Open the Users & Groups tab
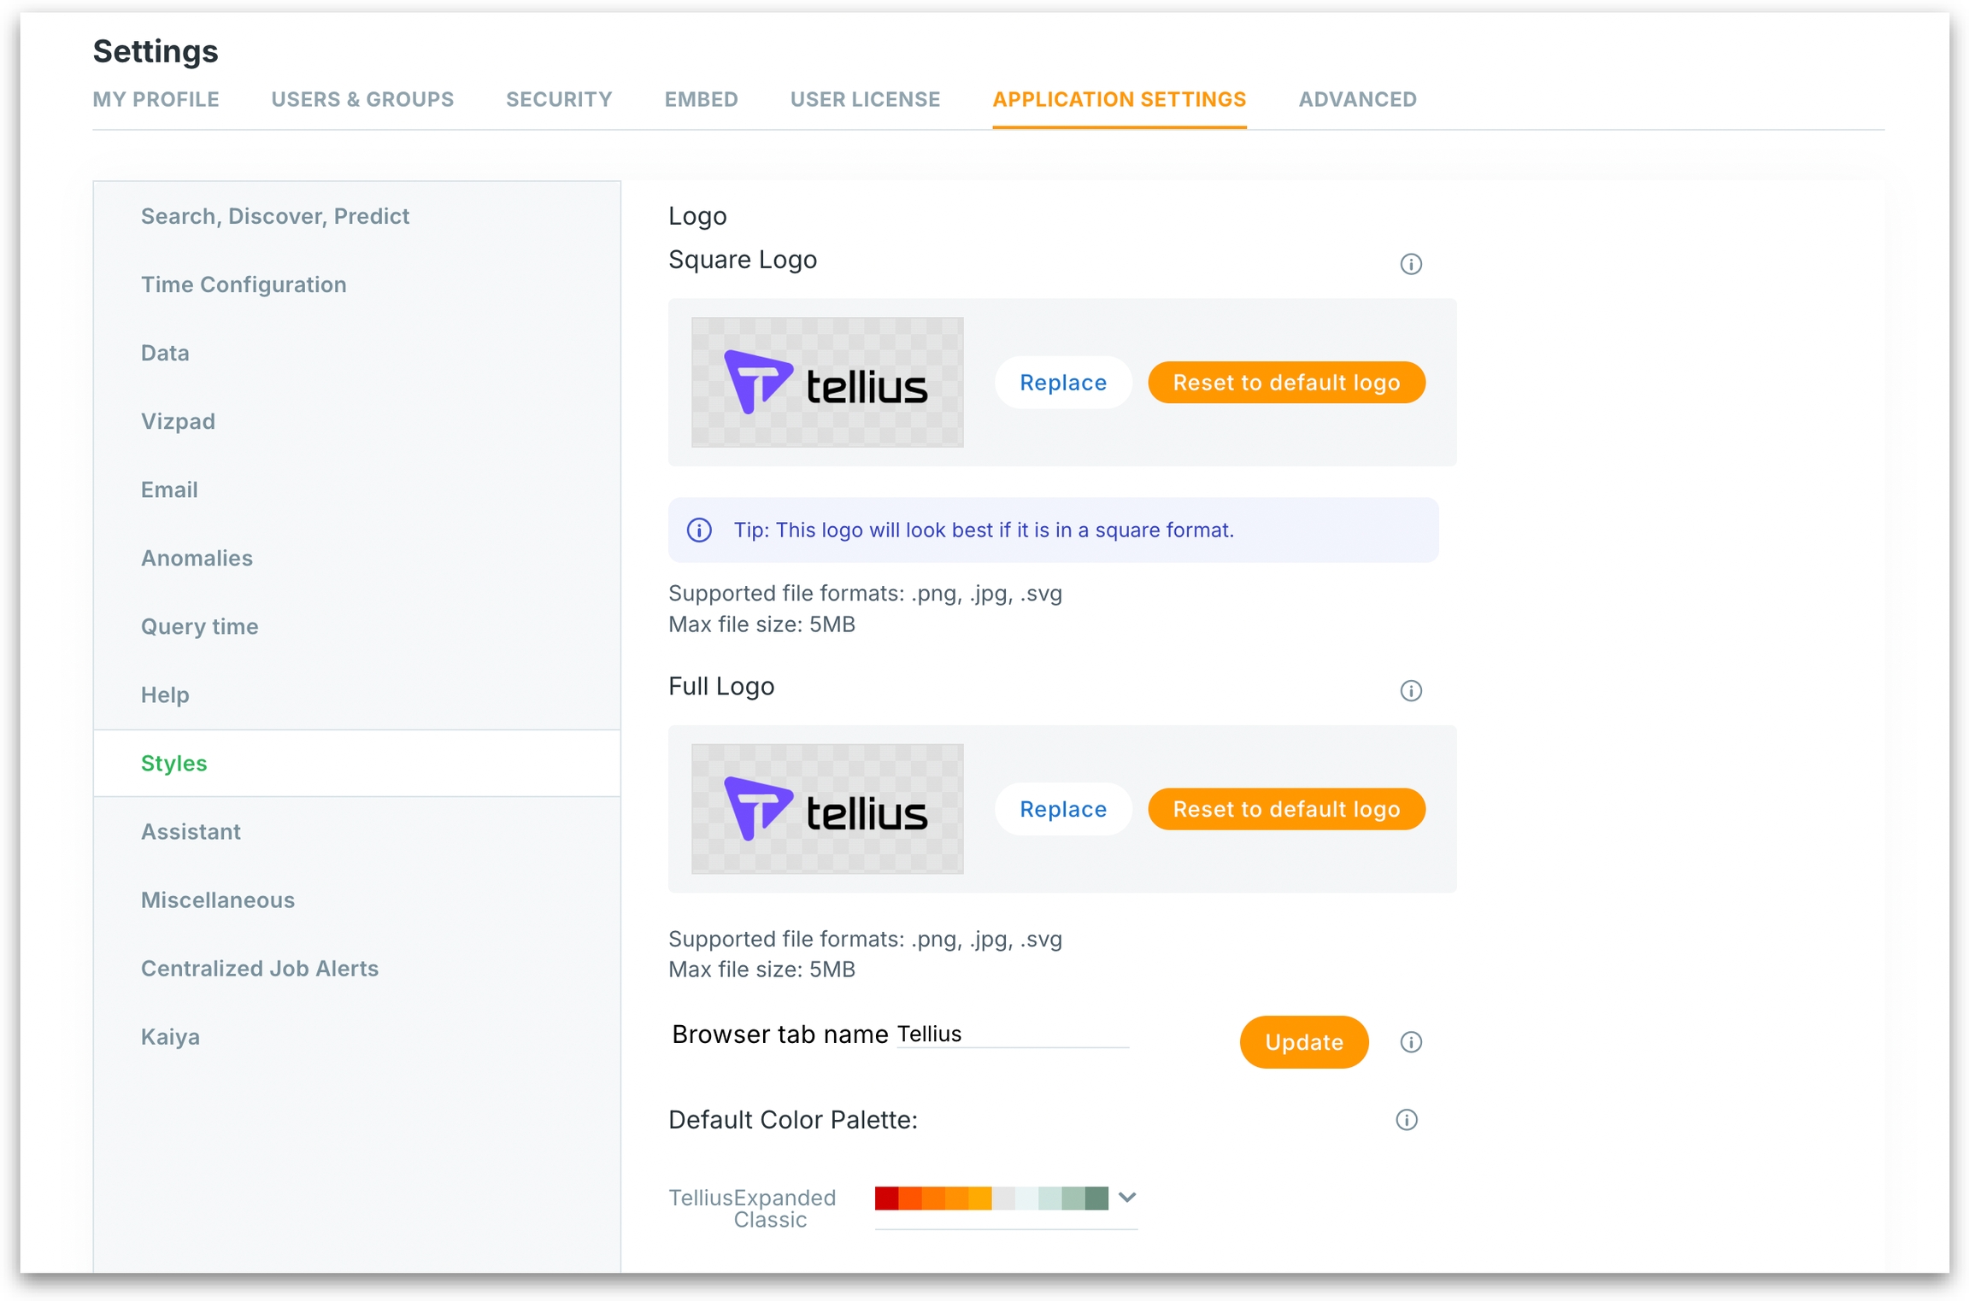Image resolution: width=1969 pixels, height=1301 pixels. pos(362,99)
